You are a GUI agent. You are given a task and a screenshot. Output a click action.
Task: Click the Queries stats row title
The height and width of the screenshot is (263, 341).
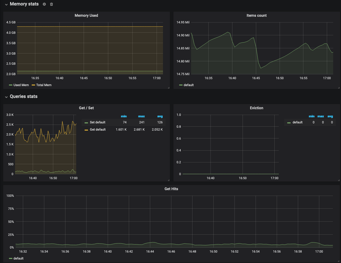click(23, 97)
